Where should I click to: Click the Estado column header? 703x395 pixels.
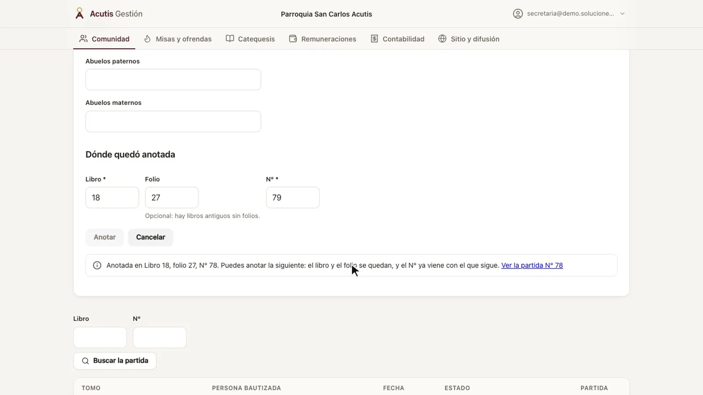pos(457,388)
